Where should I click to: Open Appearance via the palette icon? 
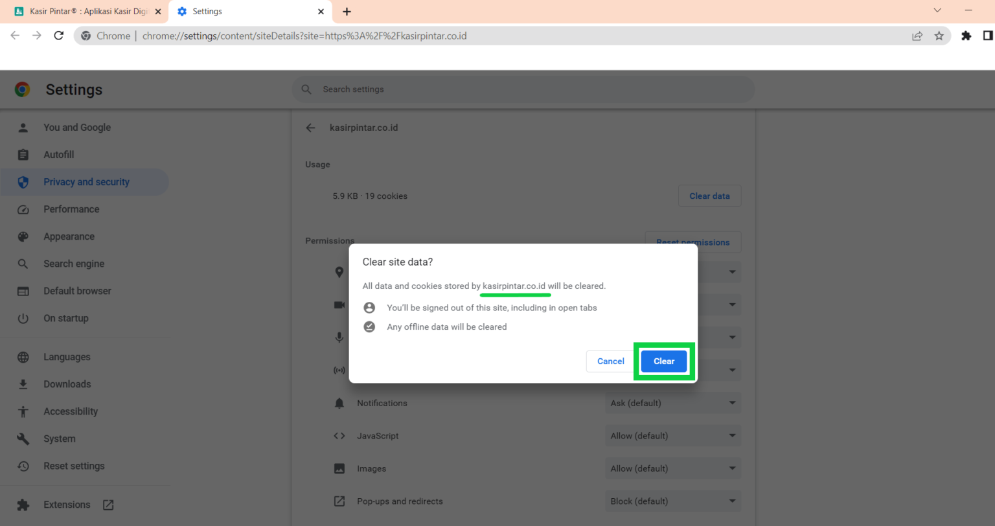point(24,236)
